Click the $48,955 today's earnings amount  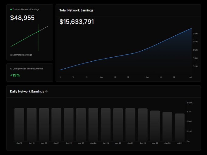23,18
